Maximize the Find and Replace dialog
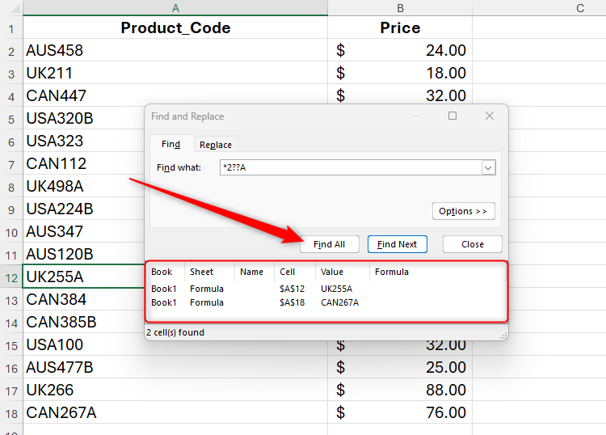 tap(452, 116)
